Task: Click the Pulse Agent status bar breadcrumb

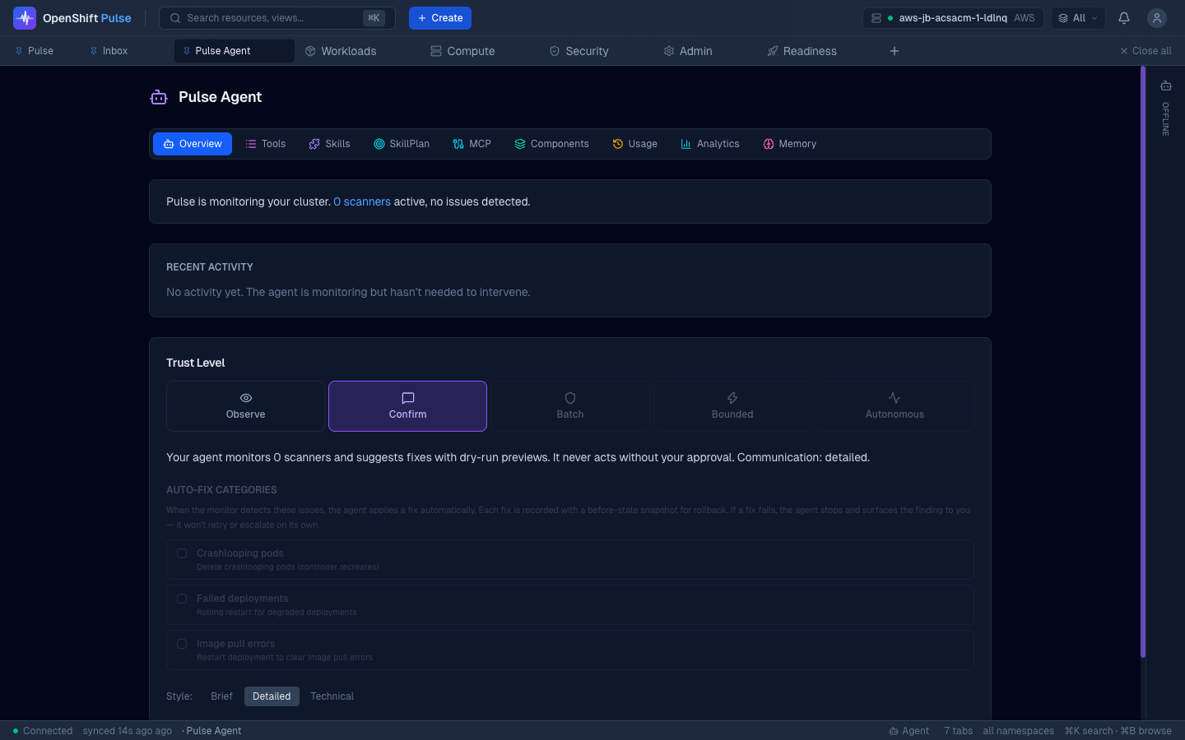Action: [x=213, y=731]
